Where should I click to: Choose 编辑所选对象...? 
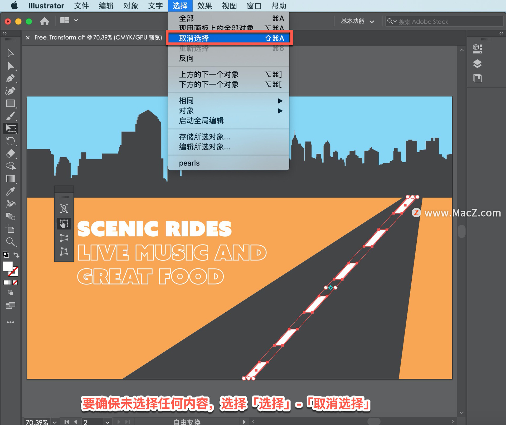click(x=228, y=147)
